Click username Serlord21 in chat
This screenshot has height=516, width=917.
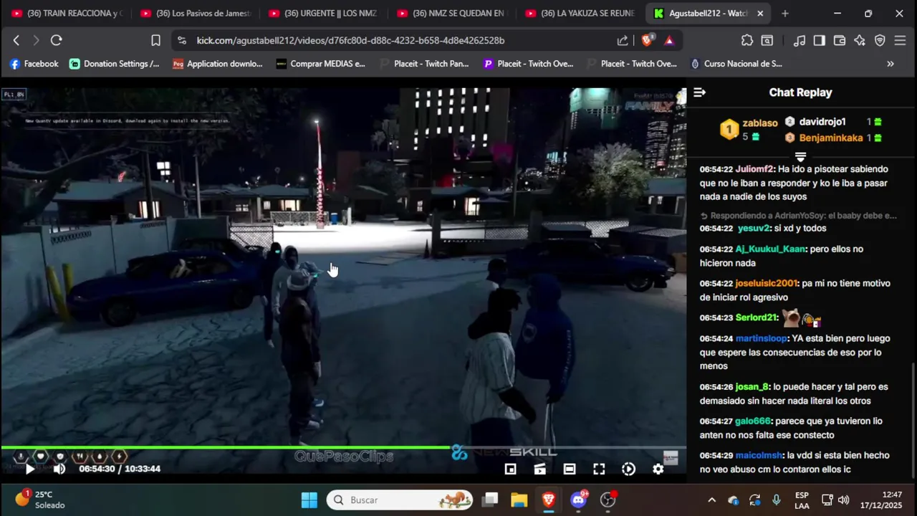coord(756,317)
